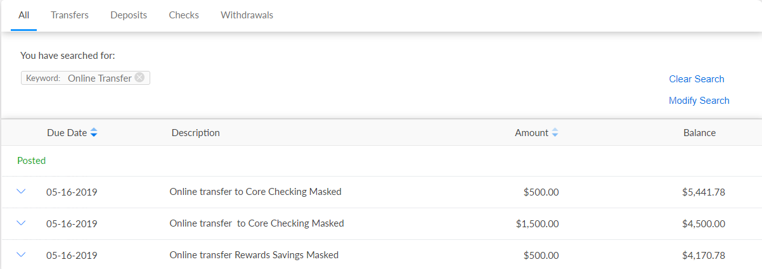
Task: Show the Withdrawals tab
Action: [x=247, y=15]
